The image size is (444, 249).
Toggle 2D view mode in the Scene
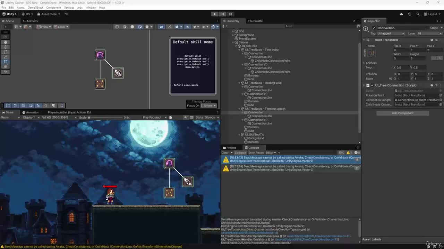pos(161,27)
